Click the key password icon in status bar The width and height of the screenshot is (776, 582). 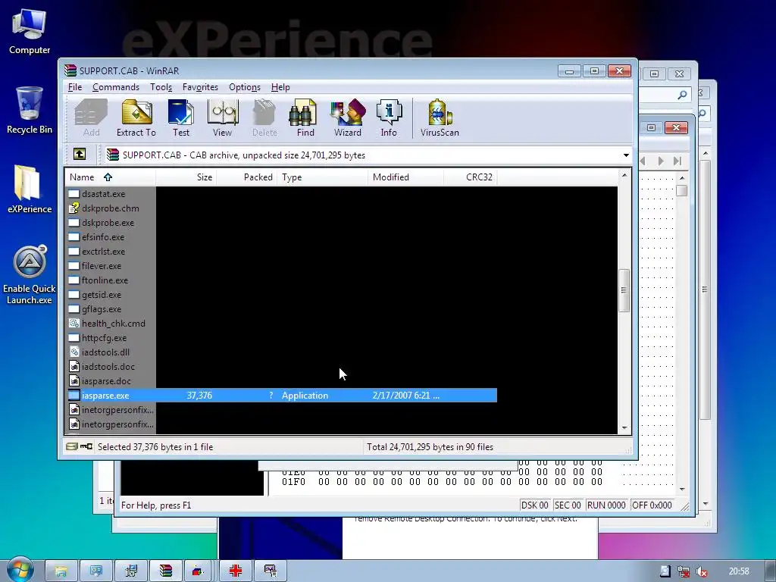tap(86, 446)
